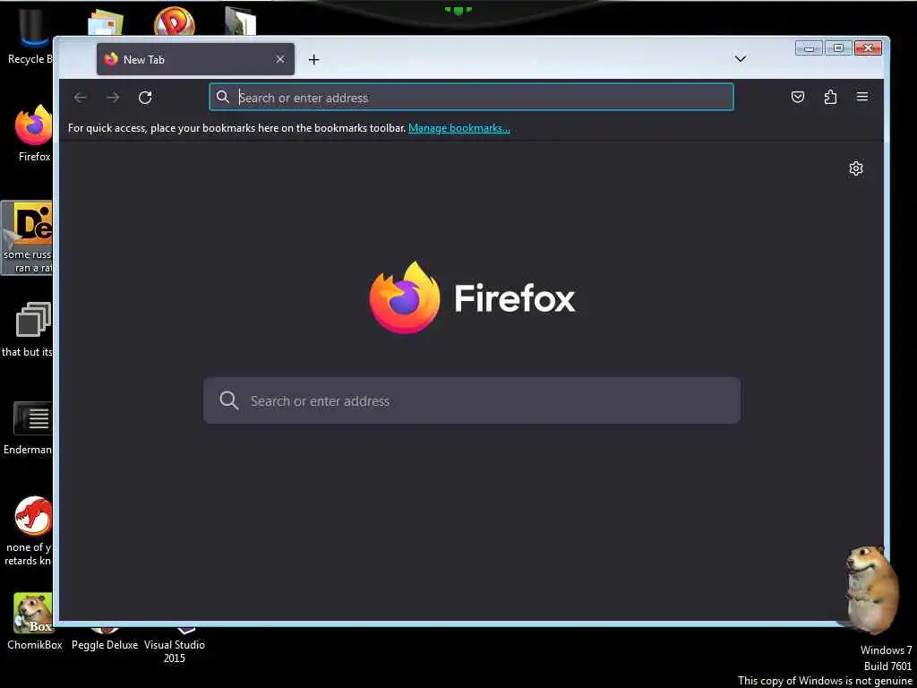Click the back arrow navigation button

pos(80,98)
